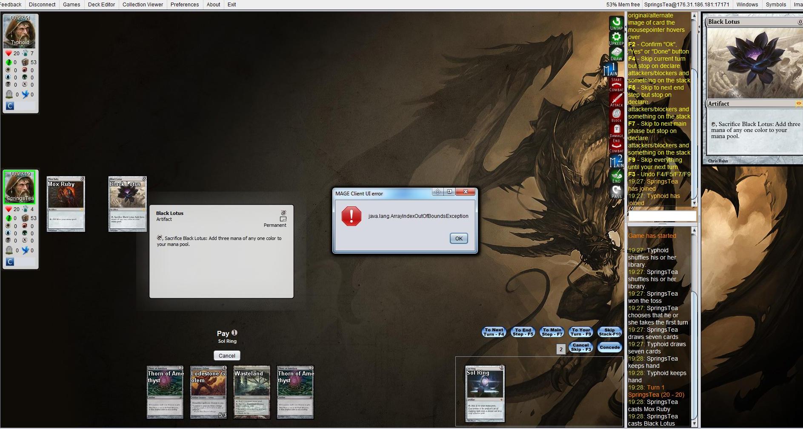
Task: Click the 'Game has started' log line
Action: 652,236
